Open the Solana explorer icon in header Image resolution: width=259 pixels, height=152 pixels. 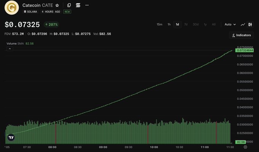(x=78, y=5)
